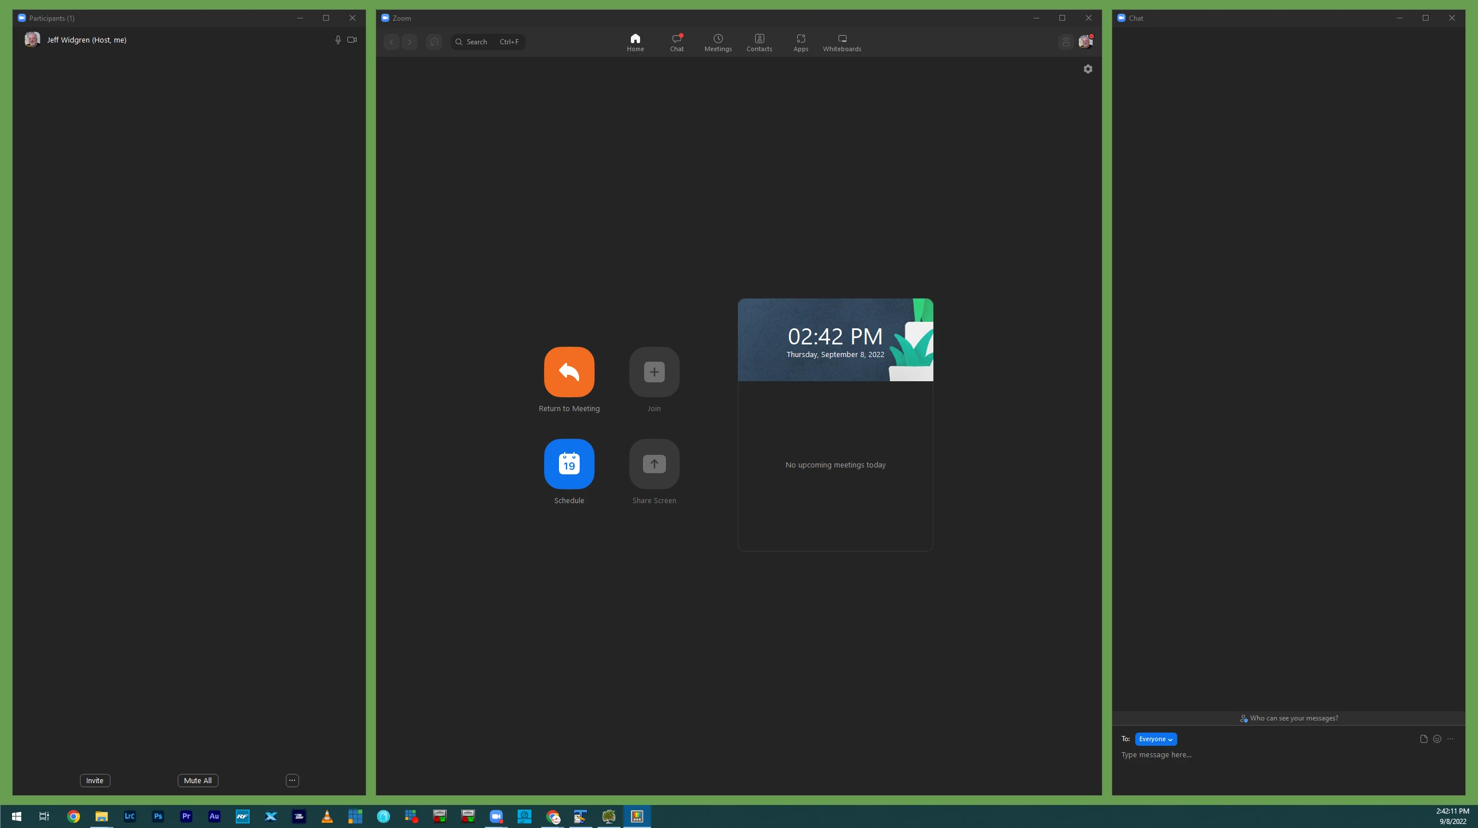Viewport: 1478px width, 828px height.
Task: Open the Whiteboards tab
Action: pos(841,43)
